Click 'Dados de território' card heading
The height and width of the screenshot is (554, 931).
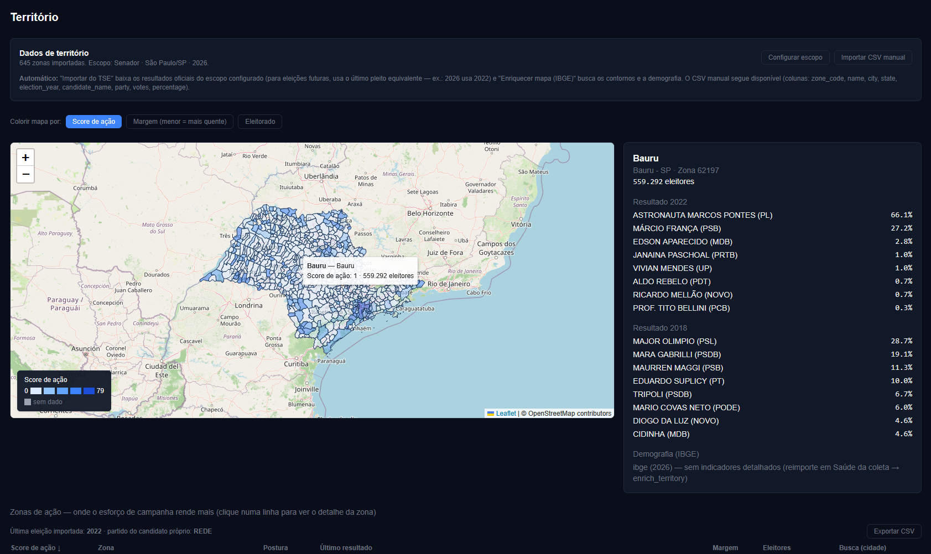54,53
